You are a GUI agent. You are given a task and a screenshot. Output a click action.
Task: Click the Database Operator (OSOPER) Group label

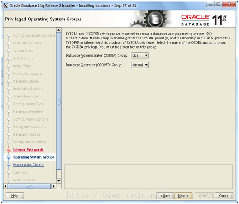tap(94, 65)
